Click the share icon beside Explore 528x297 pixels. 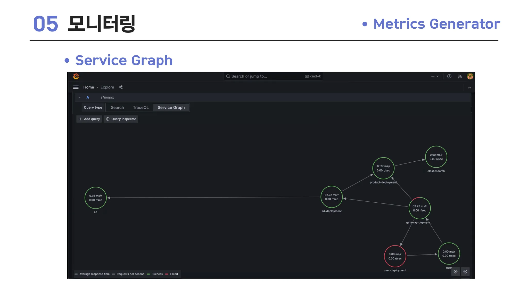pyautogui.click(x=121, y=87)
